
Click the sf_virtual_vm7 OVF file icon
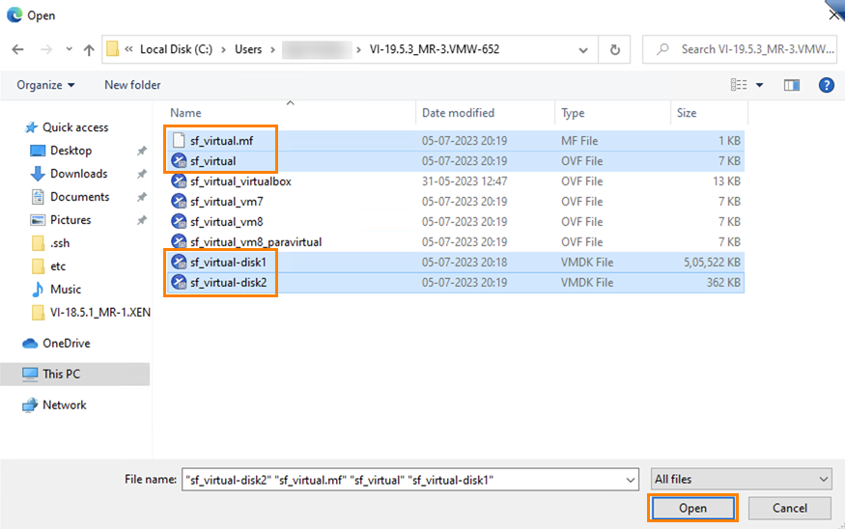click(179, 202)
